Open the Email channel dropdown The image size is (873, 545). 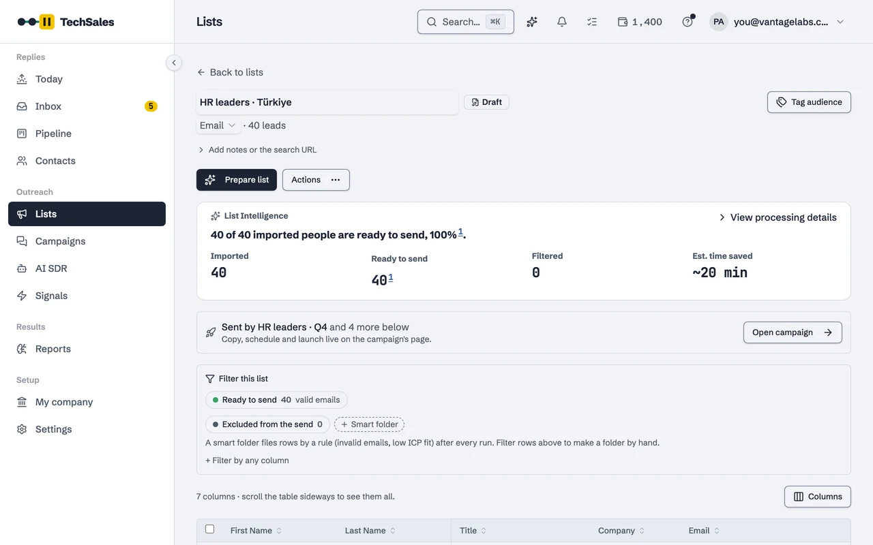(x=218, y=125)
